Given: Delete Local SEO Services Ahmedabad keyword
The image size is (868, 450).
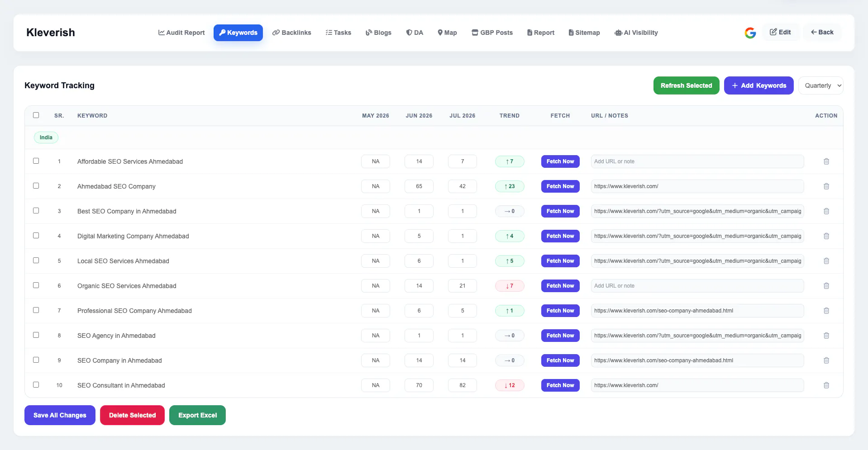Looking at the screenshot, I should pyautogui.click(x=826, y=261).
